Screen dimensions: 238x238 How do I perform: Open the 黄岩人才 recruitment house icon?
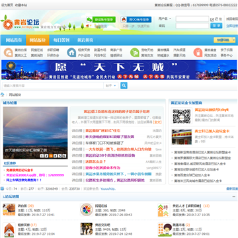pyautogui.click(x=163, y=210)
